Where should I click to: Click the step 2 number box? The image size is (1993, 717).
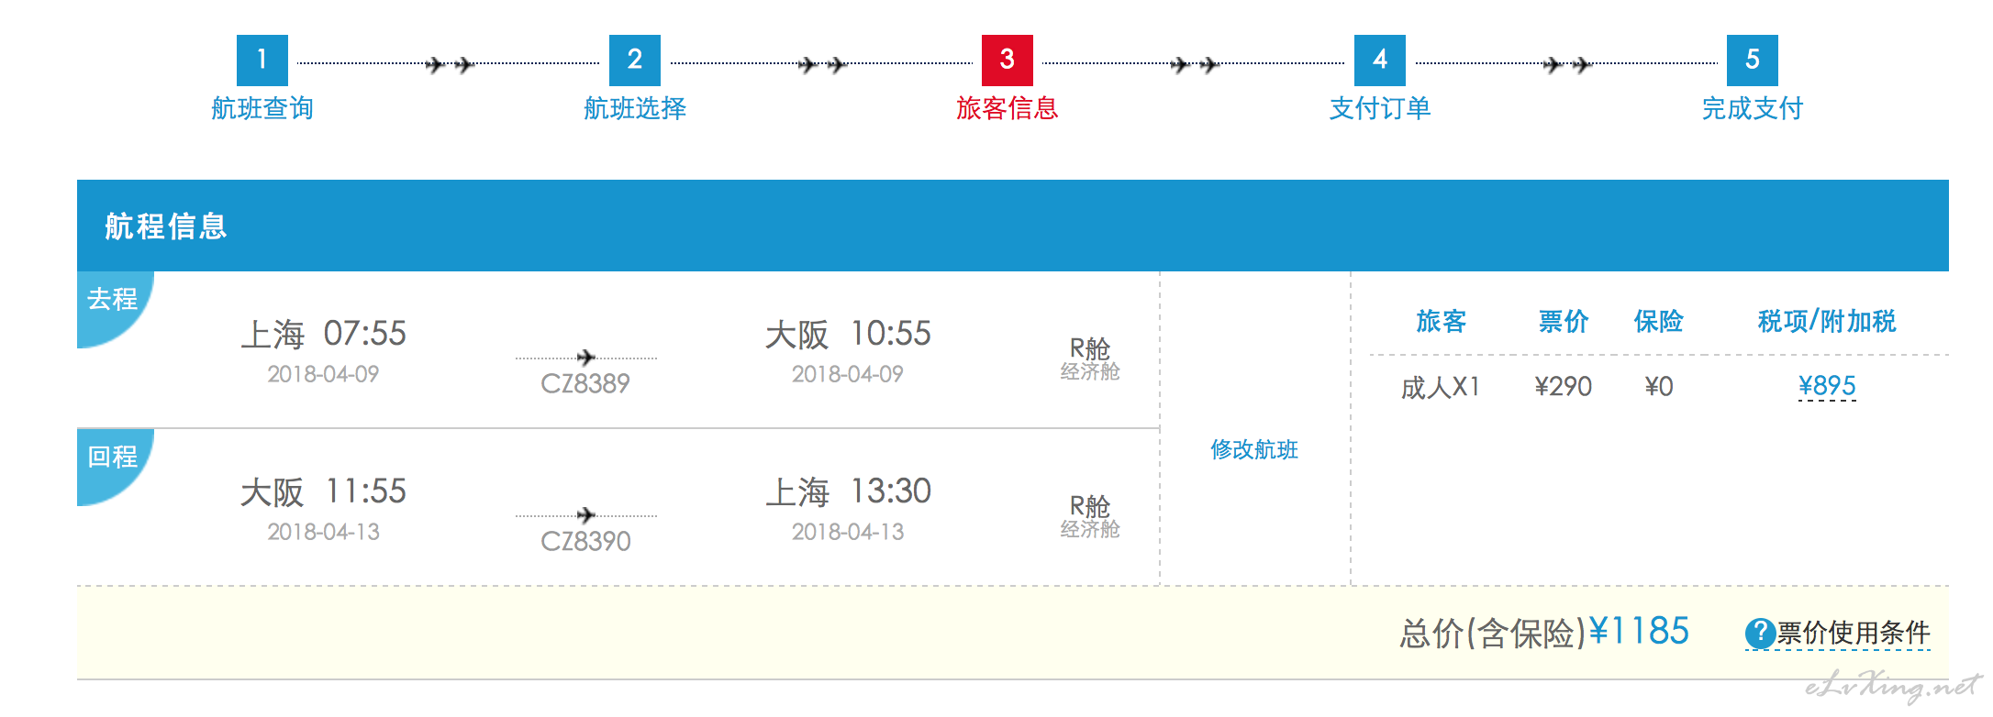635,61
